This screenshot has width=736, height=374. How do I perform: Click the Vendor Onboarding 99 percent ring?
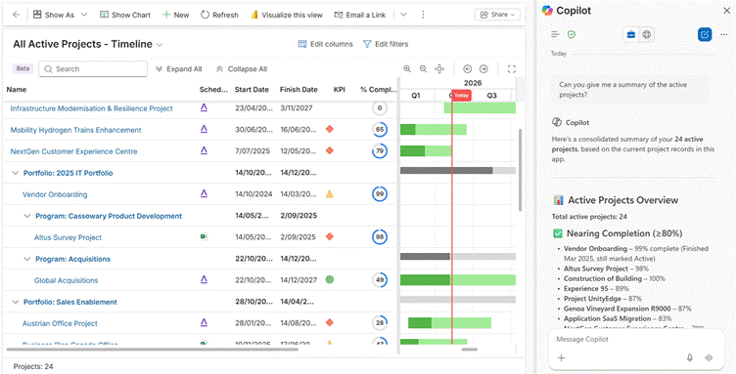[380, 194]
